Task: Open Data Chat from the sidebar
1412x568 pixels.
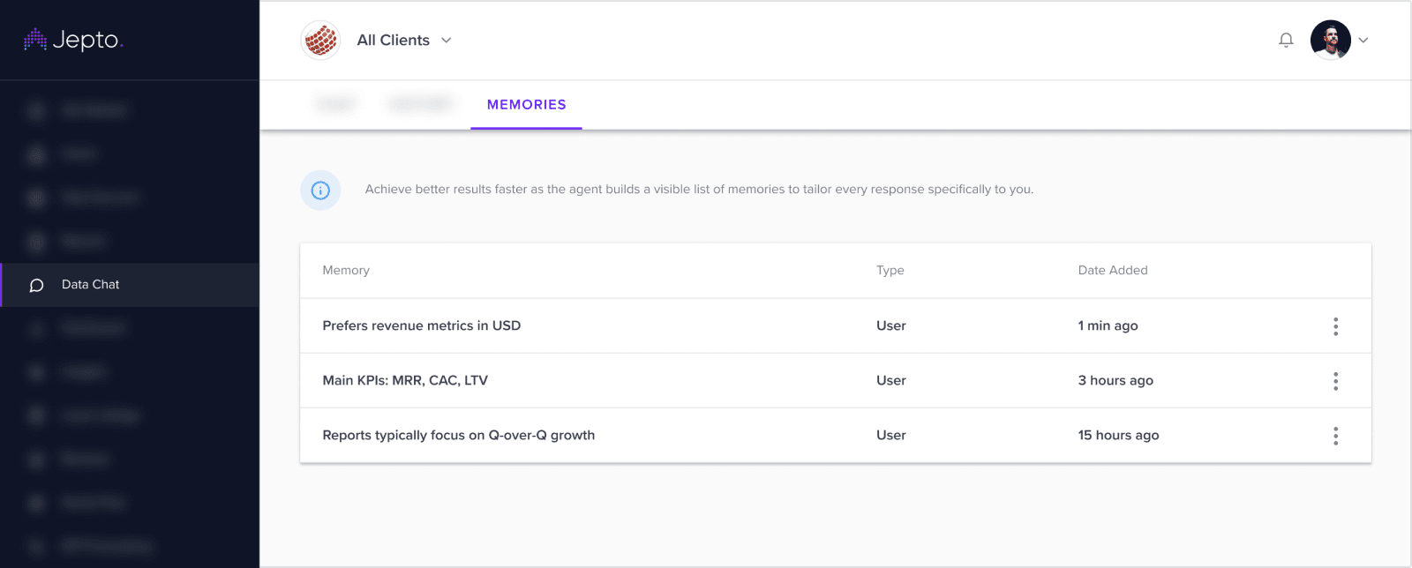Action: 90,285
